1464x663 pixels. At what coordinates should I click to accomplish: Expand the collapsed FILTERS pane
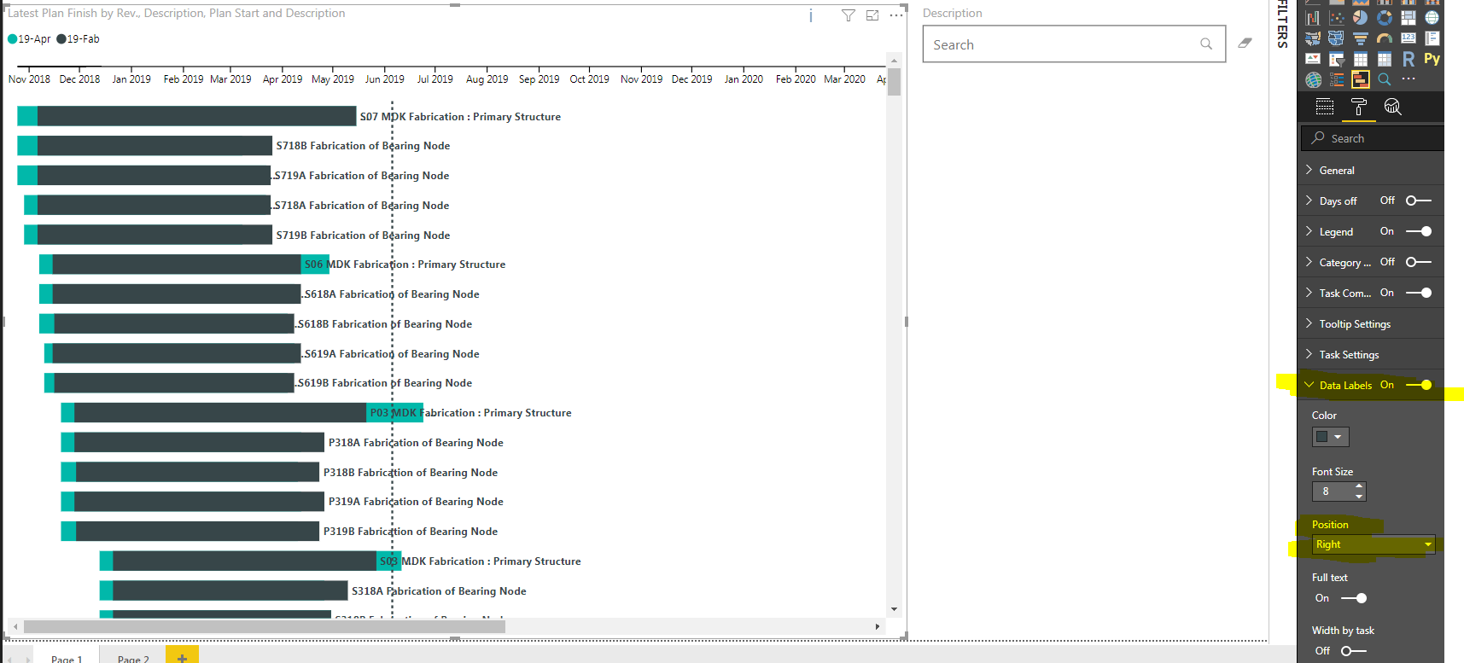pyautogui.click(x=1282, y=24)
